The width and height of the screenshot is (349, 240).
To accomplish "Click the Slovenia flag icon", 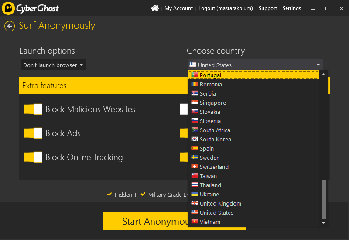I will [x=195, y=120].
